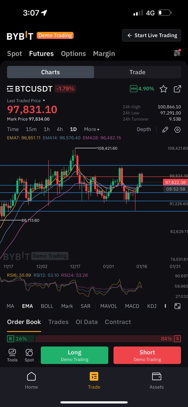The height and width of the screenshot is (407, 188).
Task: Tap the 24h High value 100,866.10
Action: [x=169, y=107]
